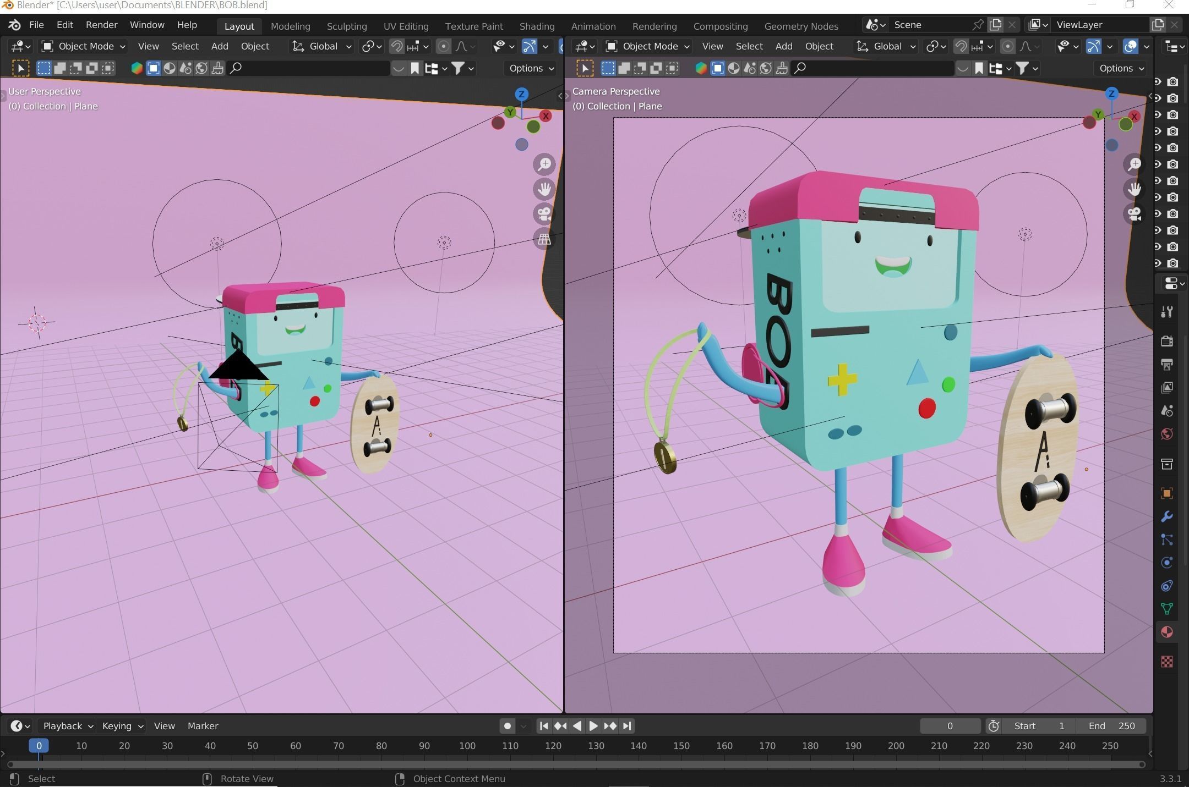Click zoom icon in Camera Perspective viewport
1189x787 pixels.
coord(1135,164)
